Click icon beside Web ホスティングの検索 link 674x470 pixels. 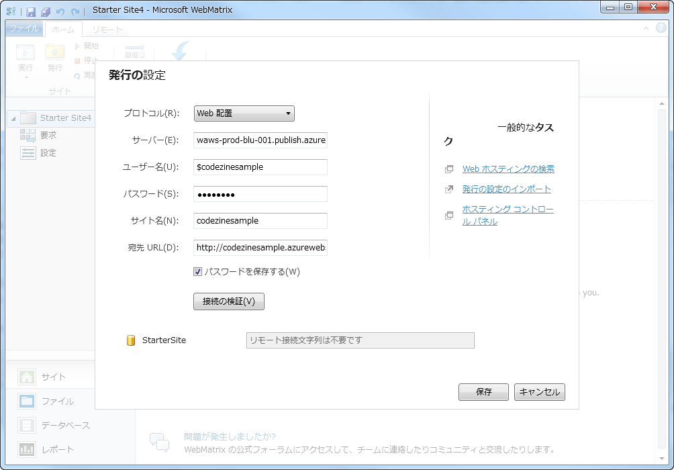(x=449, y=169)
